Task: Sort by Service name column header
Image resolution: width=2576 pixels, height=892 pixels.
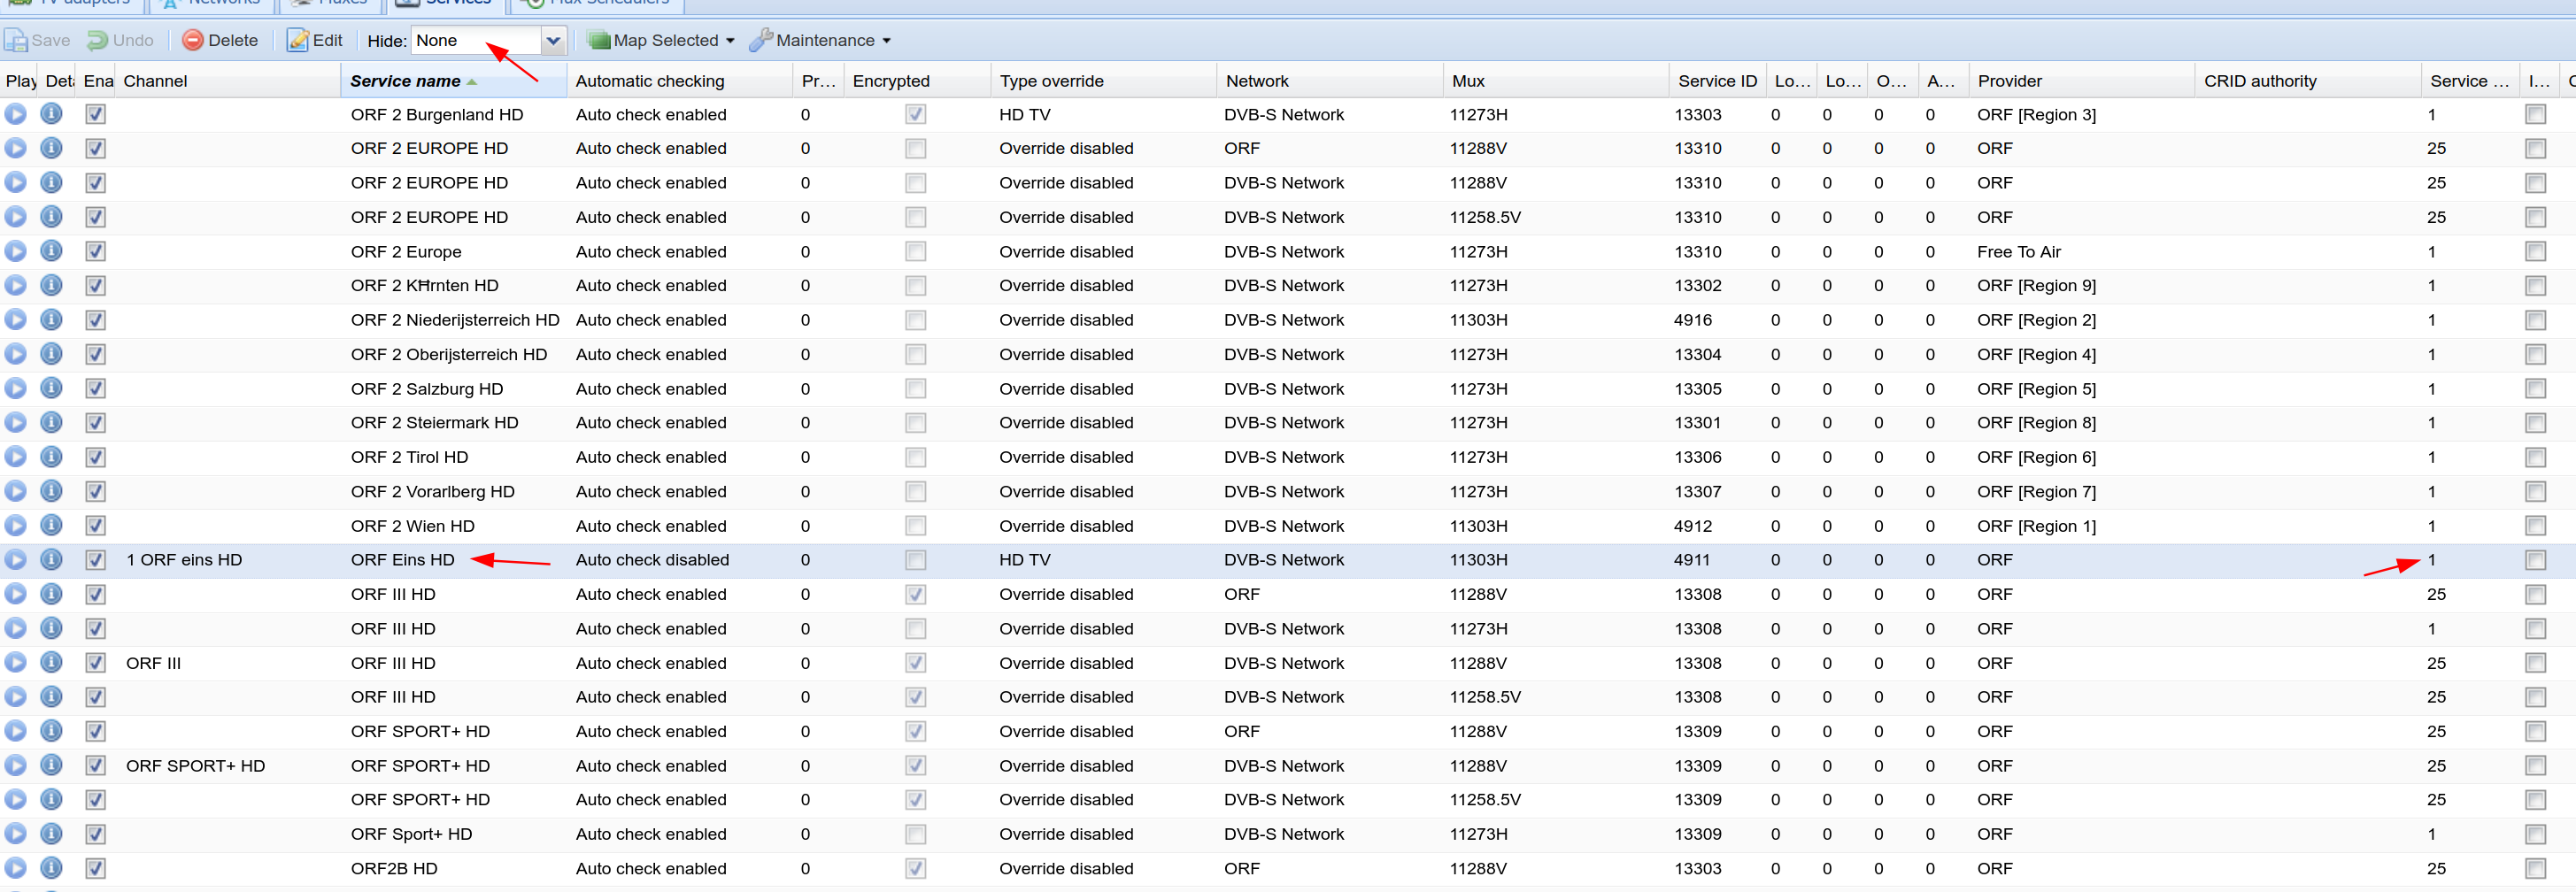Action: [454, 81]
